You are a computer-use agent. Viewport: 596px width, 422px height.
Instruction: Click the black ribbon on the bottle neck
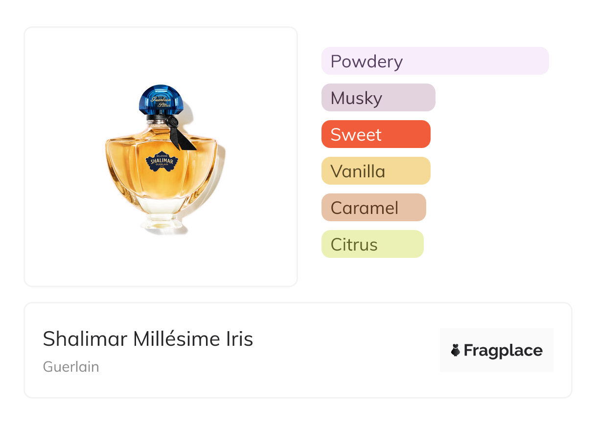[181, 133]
